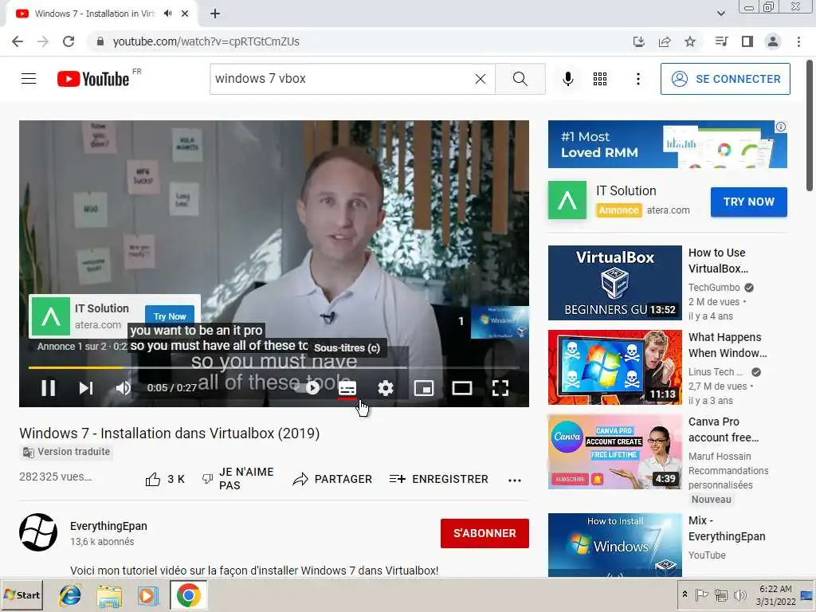This screenshot has width=816, height=612.
Task: Close the YouTube tab
Action: click(x=185, y=14)
